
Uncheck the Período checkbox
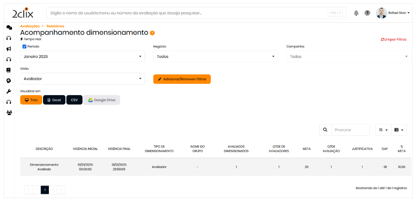pyautogui.click(x=24, y=46)
